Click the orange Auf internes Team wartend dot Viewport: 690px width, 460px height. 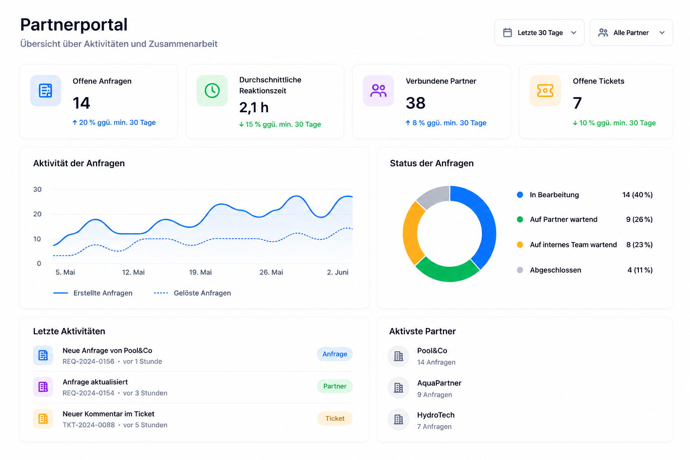(x=520, y=245)
